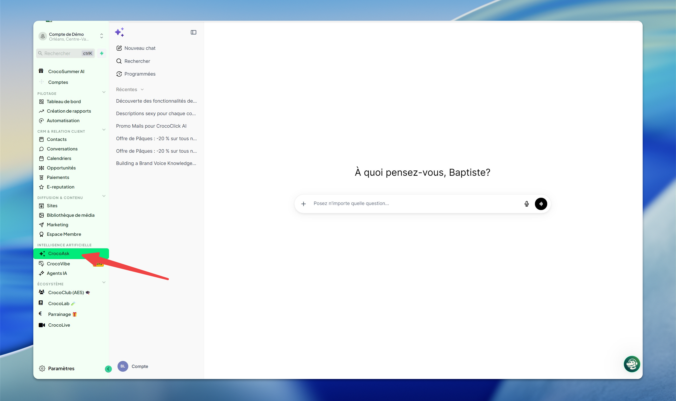Open the crocodile help chat widget

(x=632, y=364)
